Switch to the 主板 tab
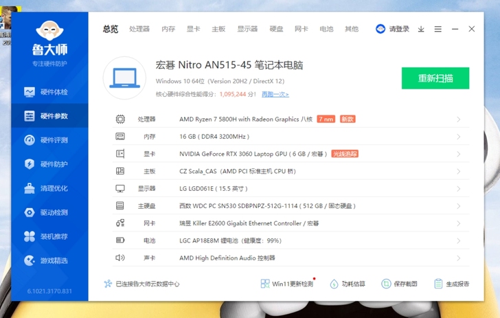The width and height of the screenshot is (500, 318). coord(218,29)
